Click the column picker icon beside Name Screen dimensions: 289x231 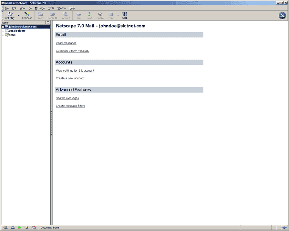pyautogui.click(x=48, y=23)
